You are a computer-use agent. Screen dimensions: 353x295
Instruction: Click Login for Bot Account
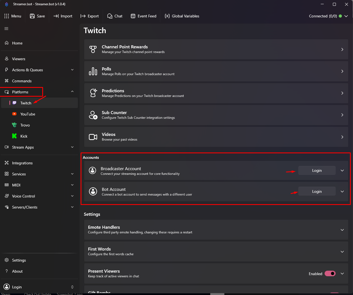pyautogui.click(x=317, y=191)
